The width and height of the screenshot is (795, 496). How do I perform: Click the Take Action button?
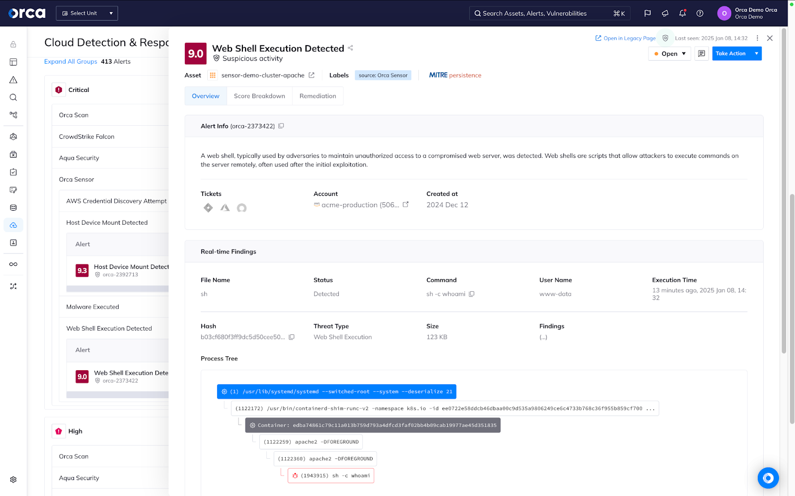[x=731, y=54]
